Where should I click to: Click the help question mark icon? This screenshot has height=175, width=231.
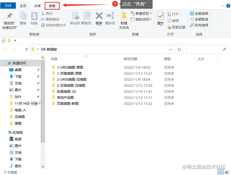(x=228, y=6)
